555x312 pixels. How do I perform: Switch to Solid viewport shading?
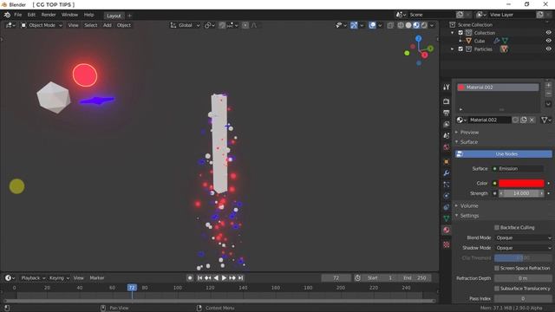[x=408, y=25]
